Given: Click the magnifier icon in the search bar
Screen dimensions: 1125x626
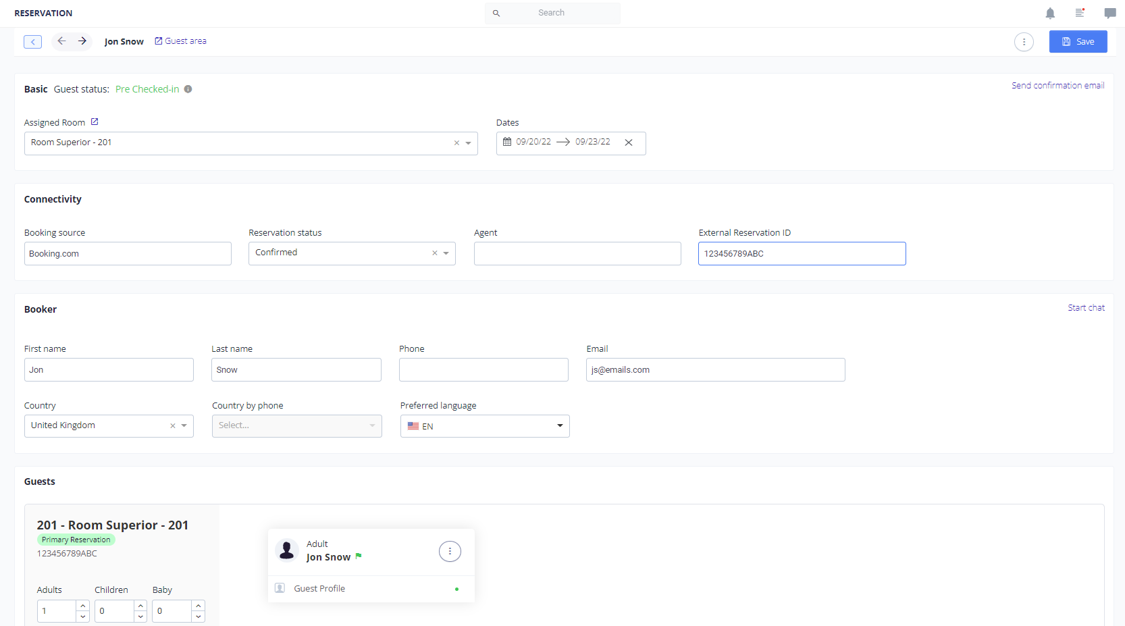Looking at the screenshot, I should [x=496, y=13].
